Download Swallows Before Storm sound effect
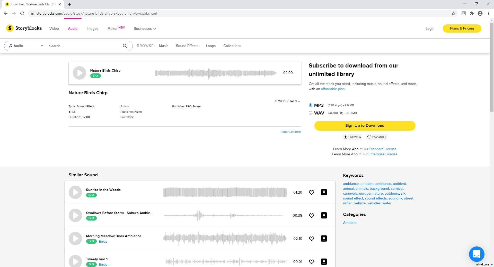The height and width of the screenshot is (267, 494). (x=324, y=215)
